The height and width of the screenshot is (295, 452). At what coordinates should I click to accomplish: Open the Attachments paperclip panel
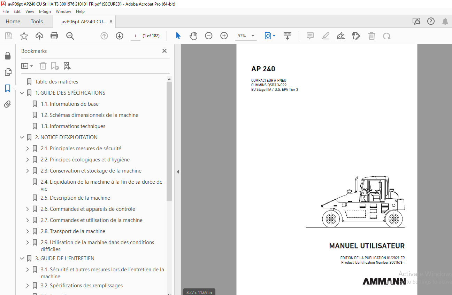[8, 104]
